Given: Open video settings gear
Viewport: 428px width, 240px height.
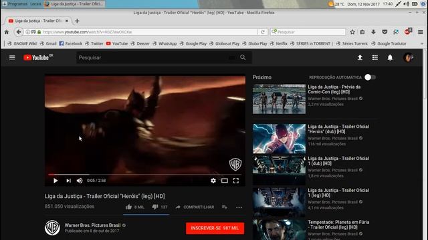Looking at the screenshot, I should 213,181.
